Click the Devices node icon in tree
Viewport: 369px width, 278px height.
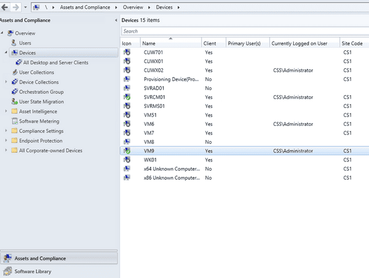click(x=14, y=53)
